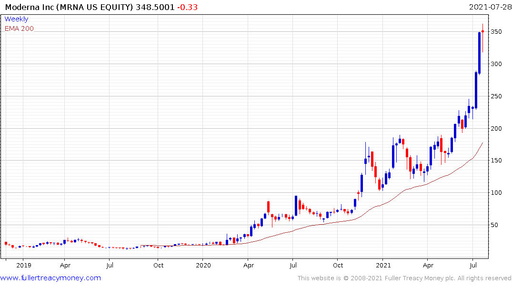
Task: Click the copyright Fuller Treacy Money notice
Action: point(404,278)
